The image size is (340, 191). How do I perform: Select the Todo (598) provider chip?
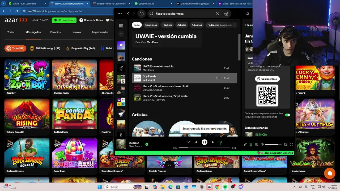[15, 48]
